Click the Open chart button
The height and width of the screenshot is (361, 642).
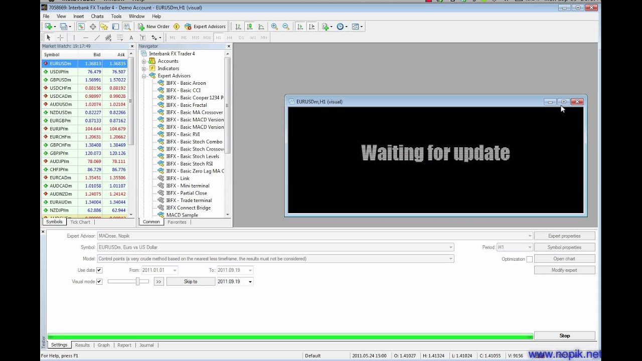coord(564,259)
